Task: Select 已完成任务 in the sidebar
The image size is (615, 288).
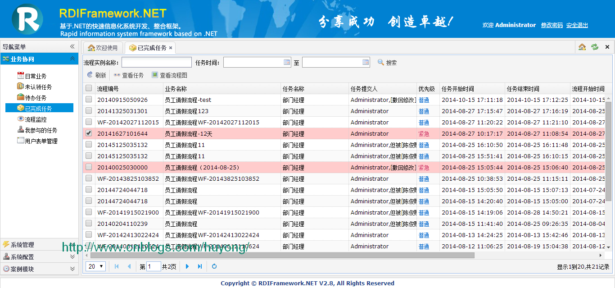Action: [39, 108]
